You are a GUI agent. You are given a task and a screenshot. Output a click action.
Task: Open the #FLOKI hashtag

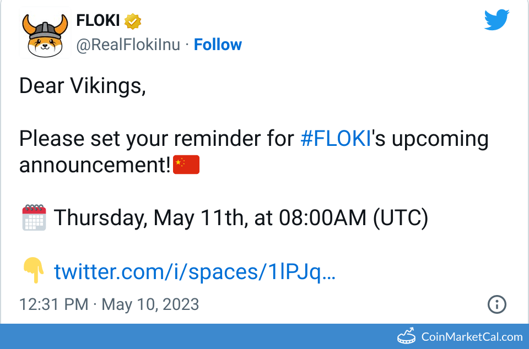coord(335,139)
